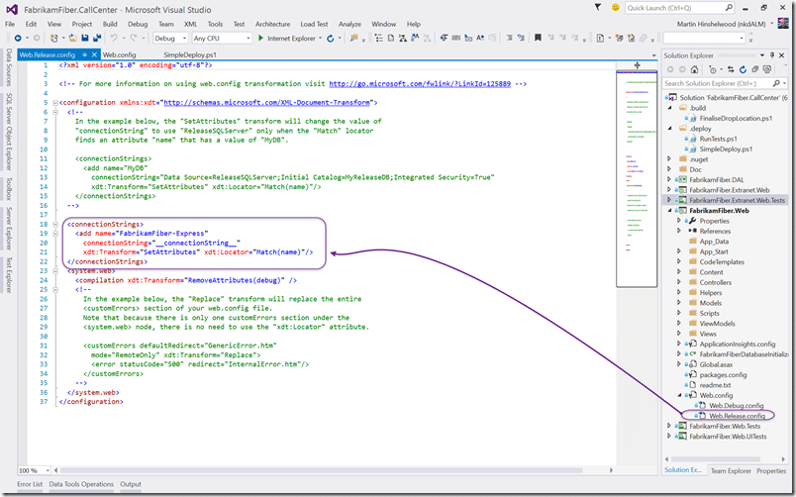Click the yellow feedback smiley icon

click(x=615, y=8)
